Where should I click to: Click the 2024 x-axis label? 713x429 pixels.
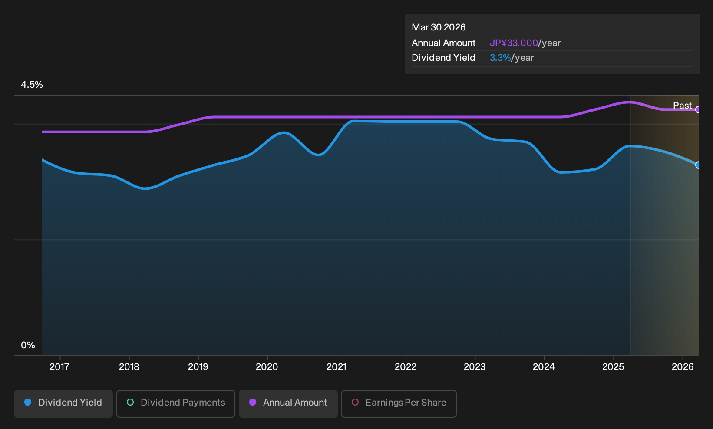[x=544, y=367]
